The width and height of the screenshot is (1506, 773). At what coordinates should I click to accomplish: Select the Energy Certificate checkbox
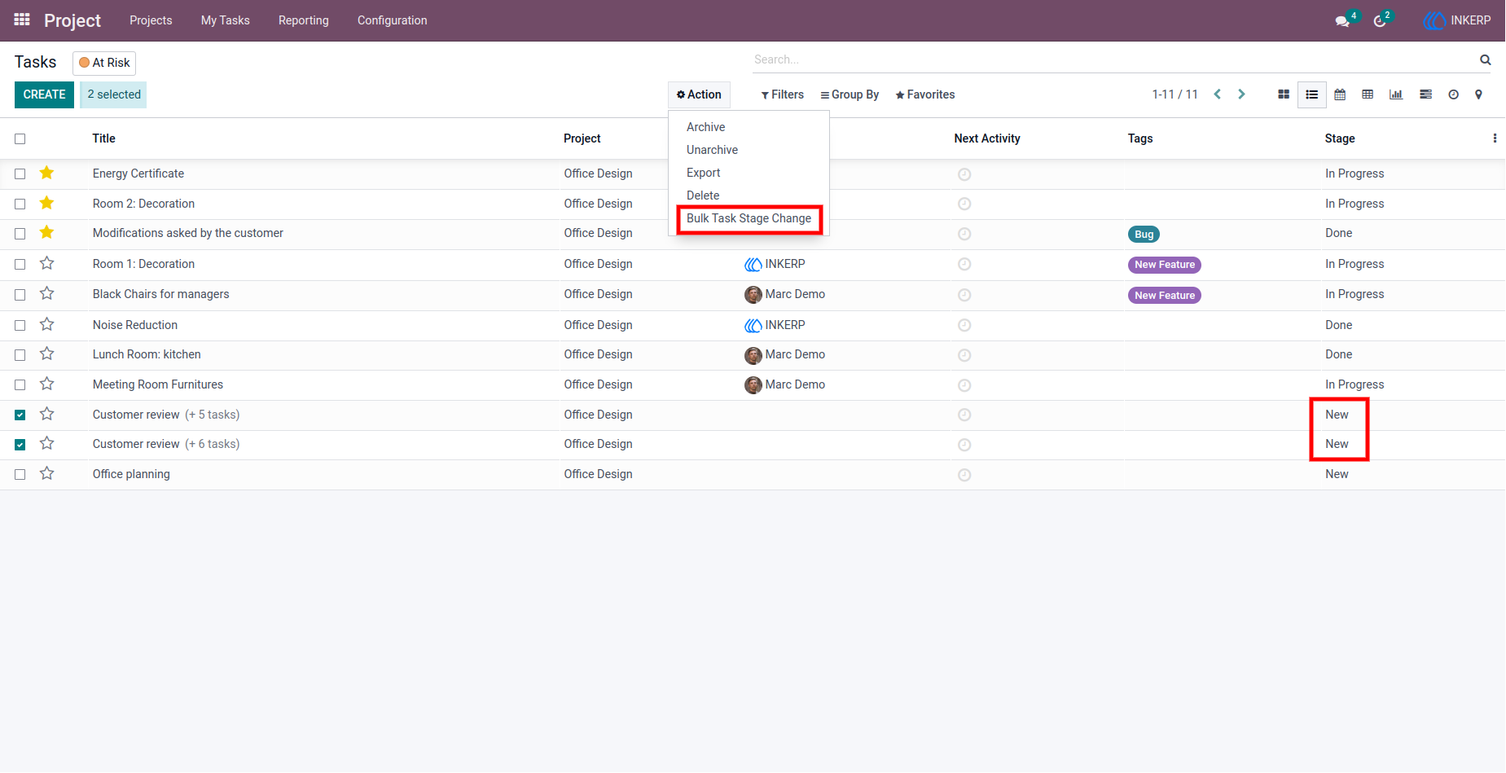(x=20, y=173)
